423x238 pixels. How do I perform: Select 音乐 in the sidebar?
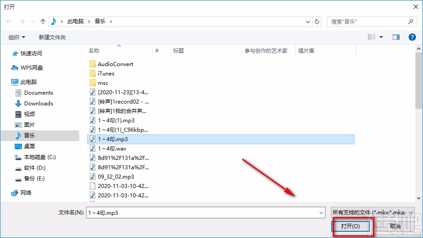pos(40,136)
